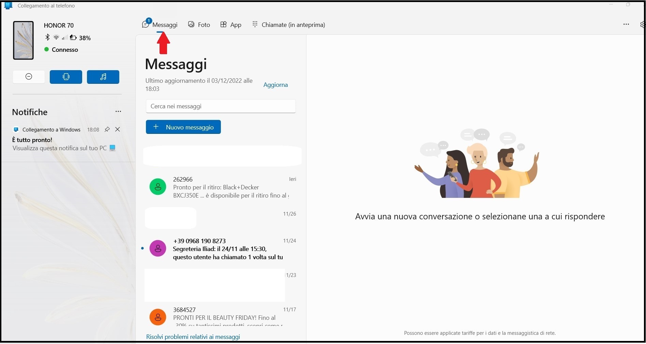The width and height of the screenshot is (646, 344).
Task: Open the top-right three-dot overflow menu
Action: coord(626,24)
